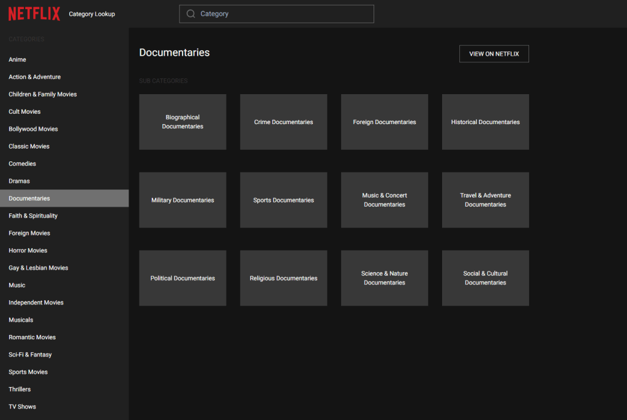The height and width of the screenshot is (420, 627).
Task: Open Science & Nature Documentaries tile
Action: coord(385,278)
